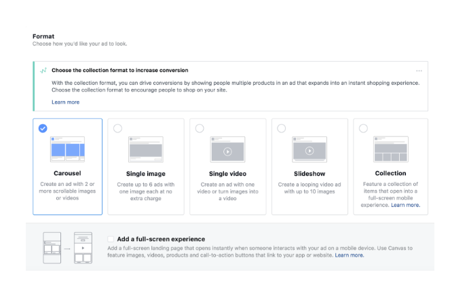Click 'Create up to 6 ads' description

pos(146,191)
